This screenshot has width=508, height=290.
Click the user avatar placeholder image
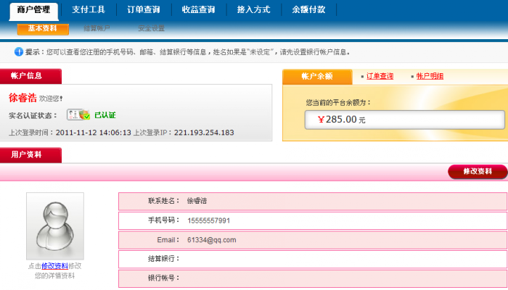pyautogui.click(x=55, y=225)
